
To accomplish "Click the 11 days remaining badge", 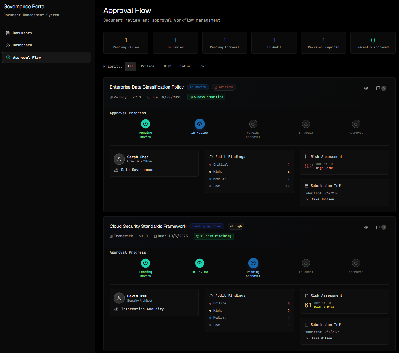I will tap(214, 236).
